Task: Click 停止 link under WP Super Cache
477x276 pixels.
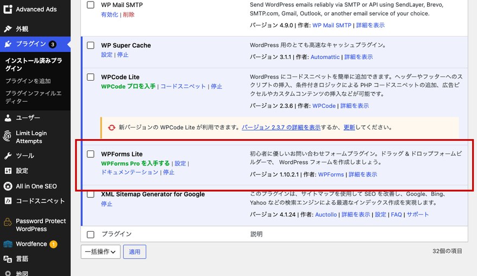Action: (x=123, y=55)
